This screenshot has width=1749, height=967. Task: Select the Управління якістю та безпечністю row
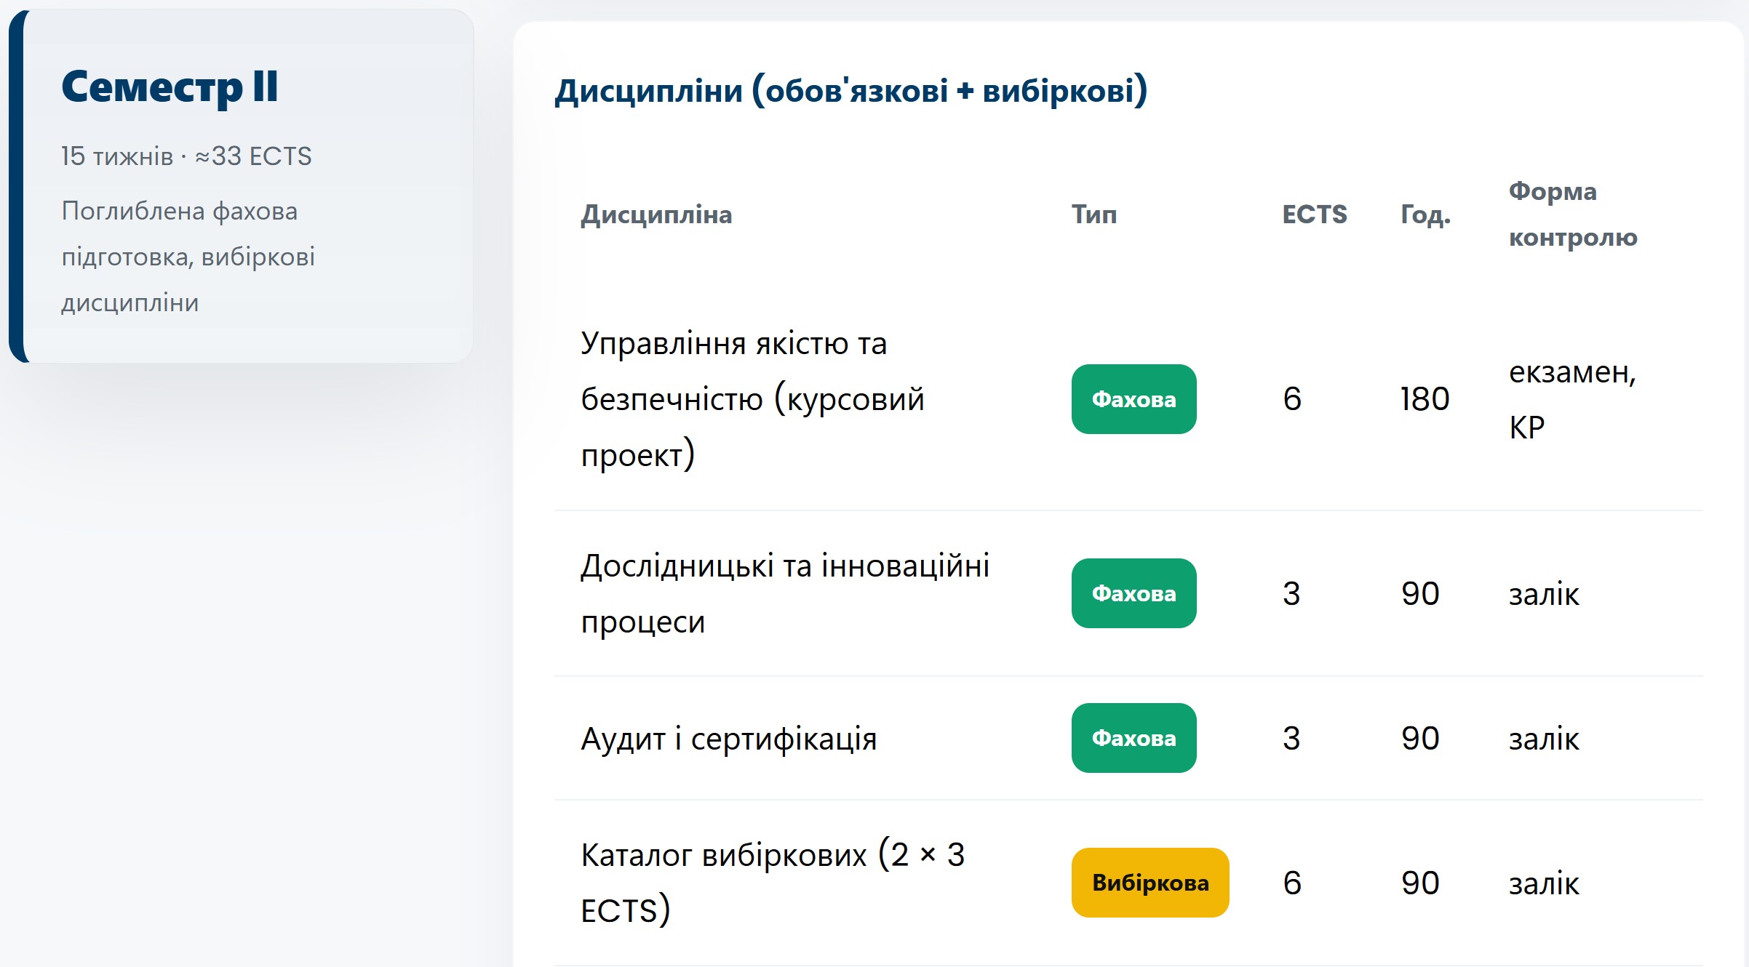[x=752, y=399]
